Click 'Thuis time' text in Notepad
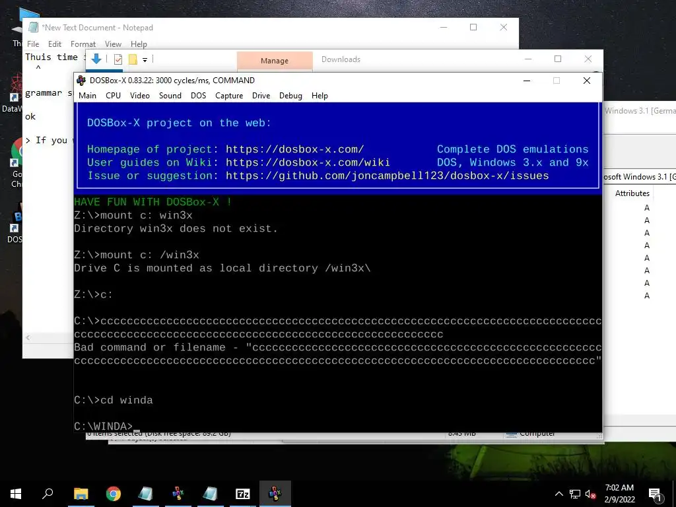Screen dimensions: 676x507 tap(51, 57)
